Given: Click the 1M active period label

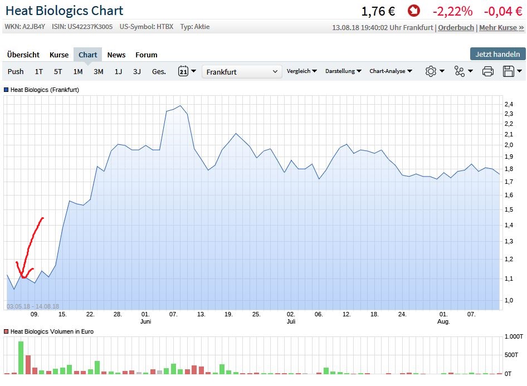Looking at the screenshot, I should click(x=77, y=71).
